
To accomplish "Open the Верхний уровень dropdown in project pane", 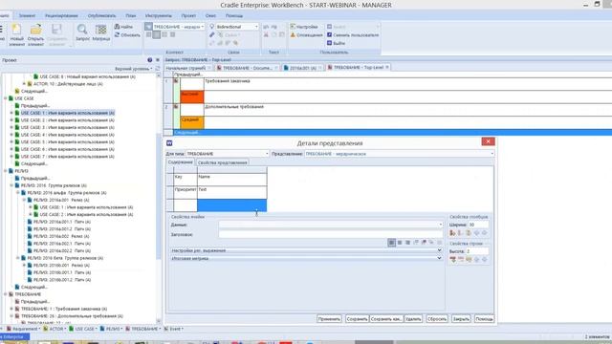I will [x=134, y=69].
